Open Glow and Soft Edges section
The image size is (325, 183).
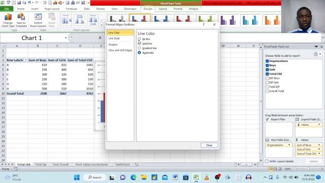120,50
